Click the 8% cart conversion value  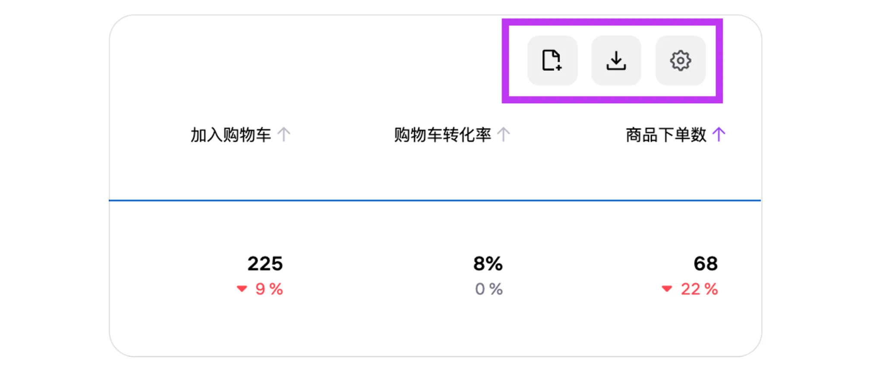click(488, 264)
